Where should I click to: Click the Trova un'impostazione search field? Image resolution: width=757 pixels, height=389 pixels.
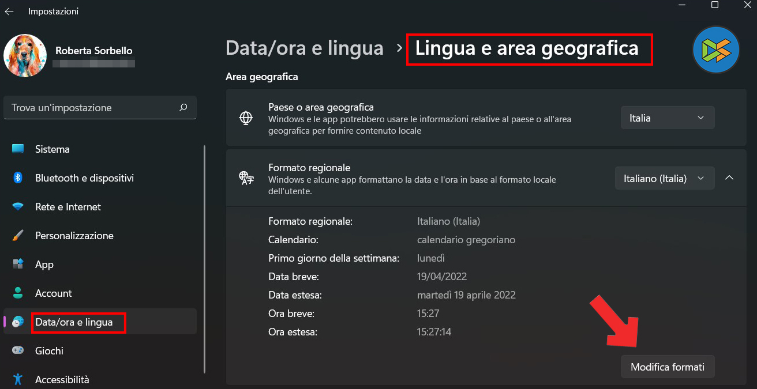92,108
